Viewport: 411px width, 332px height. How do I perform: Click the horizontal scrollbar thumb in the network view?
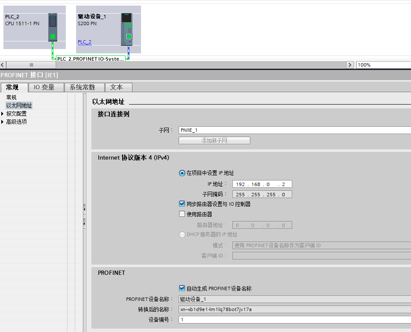click(32, 65)
